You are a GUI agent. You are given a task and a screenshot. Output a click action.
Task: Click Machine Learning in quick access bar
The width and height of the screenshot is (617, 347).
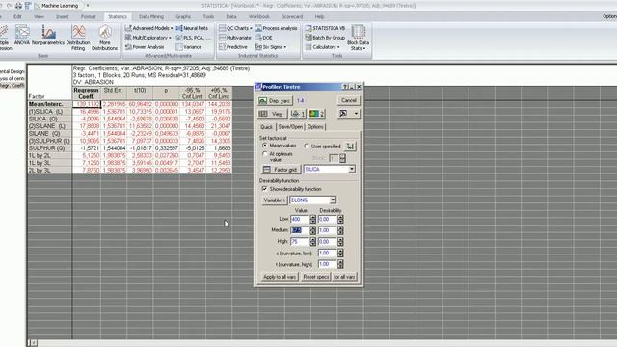tap(59, 6)
